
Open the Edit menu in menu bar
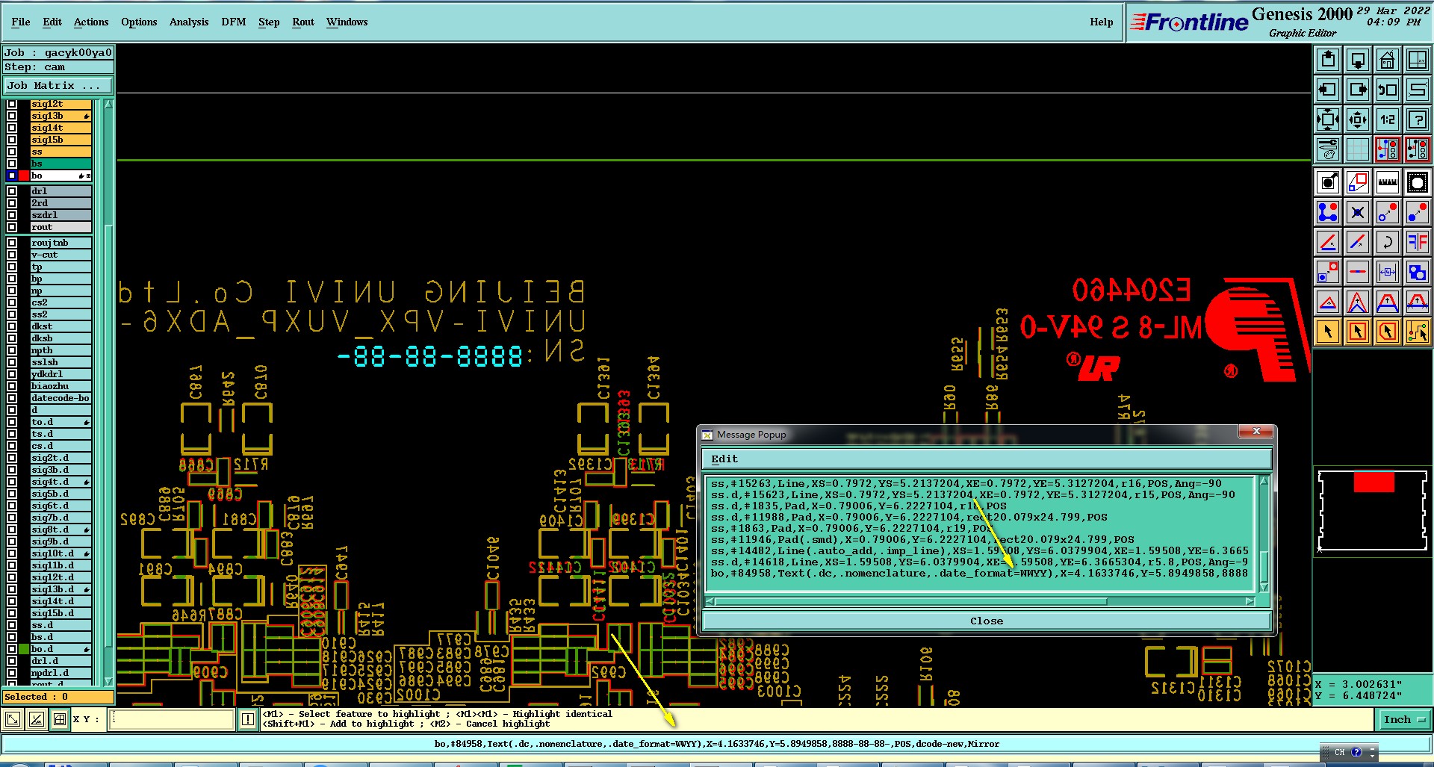coord(52,22)
